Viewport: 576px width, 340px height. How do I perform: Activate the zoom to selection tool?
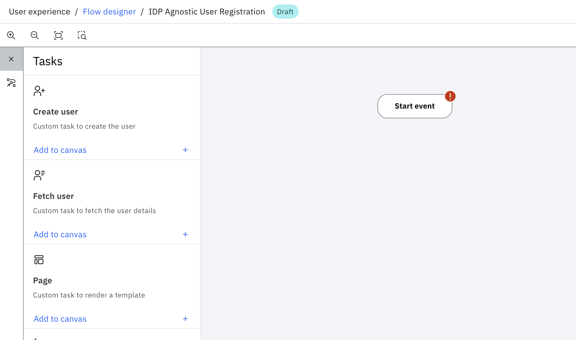point(82,35)
